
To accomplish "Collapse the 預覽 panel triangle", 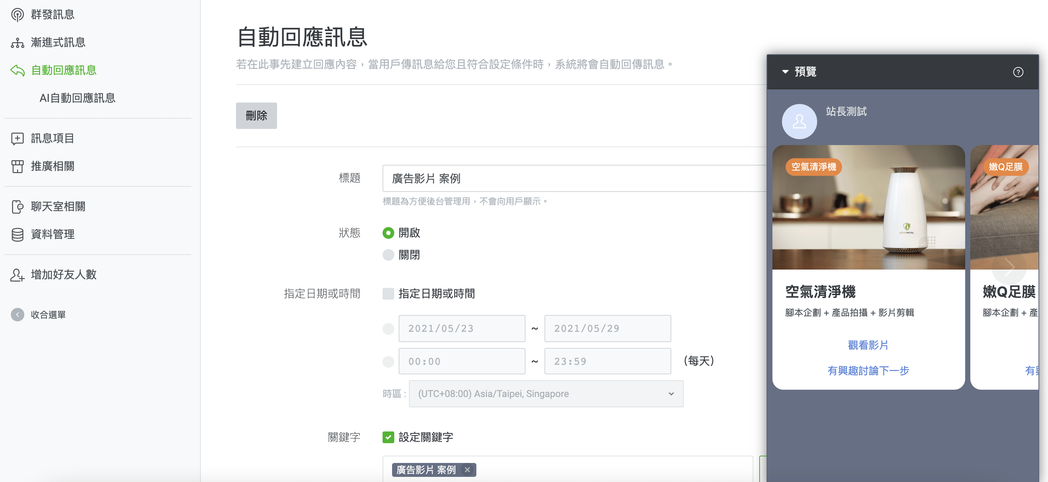I will point(785,72).
